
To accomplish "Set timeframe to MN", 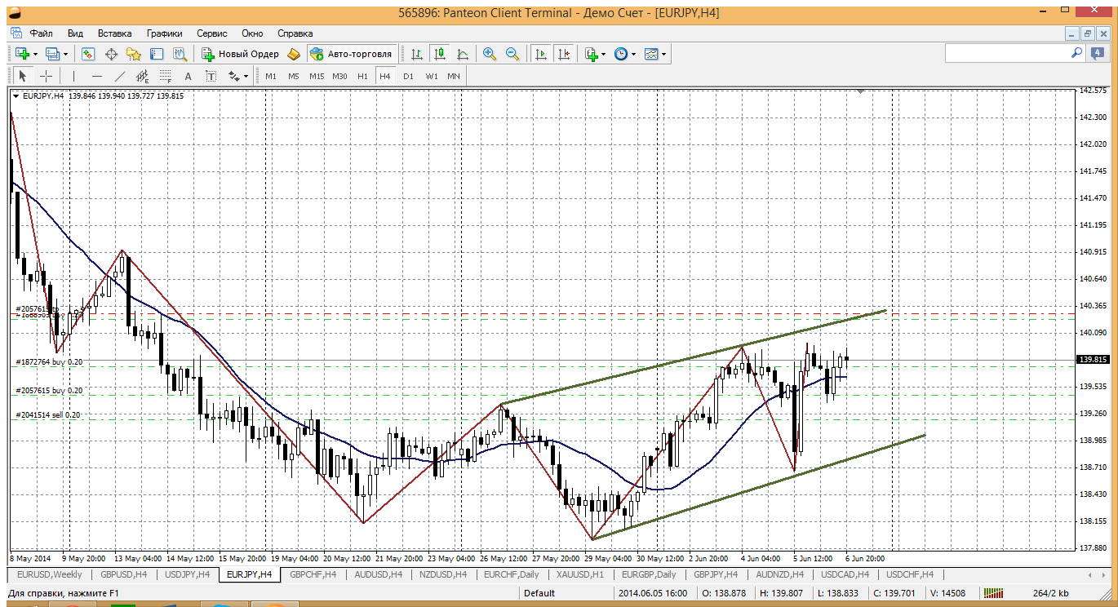I will pos(454,76).
